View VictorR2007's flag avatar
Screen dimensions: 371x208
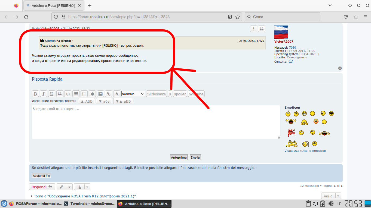pos(281,32)
